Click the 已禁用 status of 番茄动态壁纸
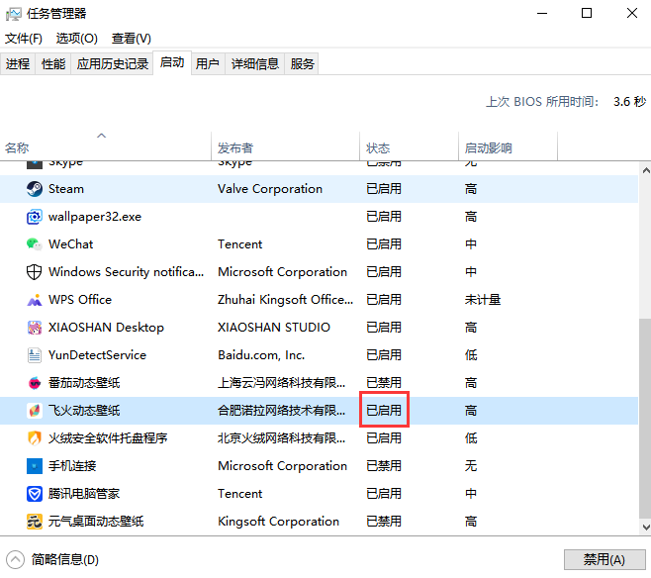Viewport: 651px width, 578px height. 384,383
